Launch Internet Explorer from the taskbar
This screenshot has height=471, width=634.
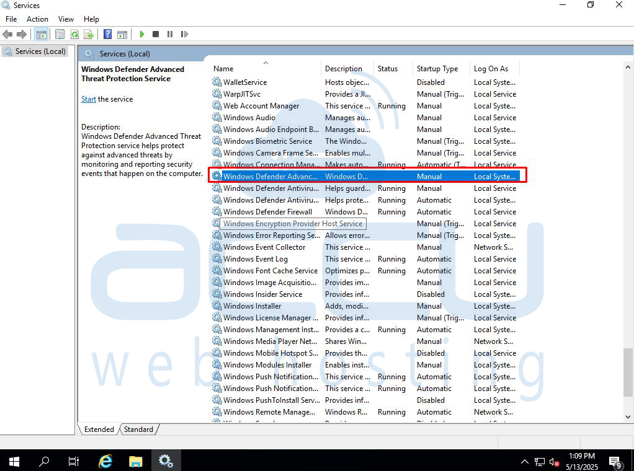tap(105, 461)
